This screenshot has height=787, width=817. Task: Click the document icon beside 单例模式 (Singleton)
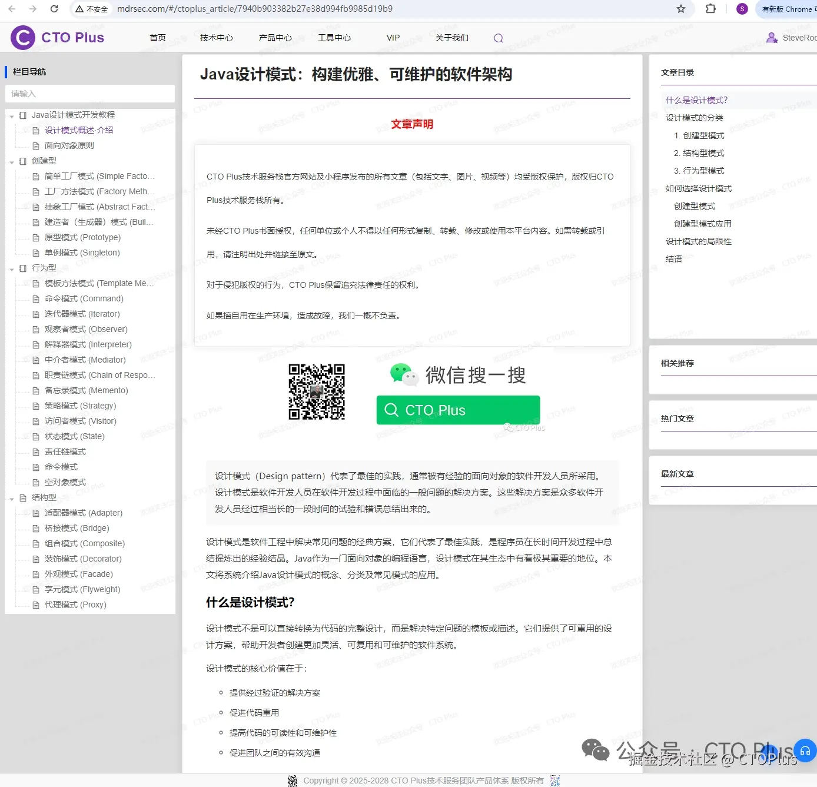point(36,253)
